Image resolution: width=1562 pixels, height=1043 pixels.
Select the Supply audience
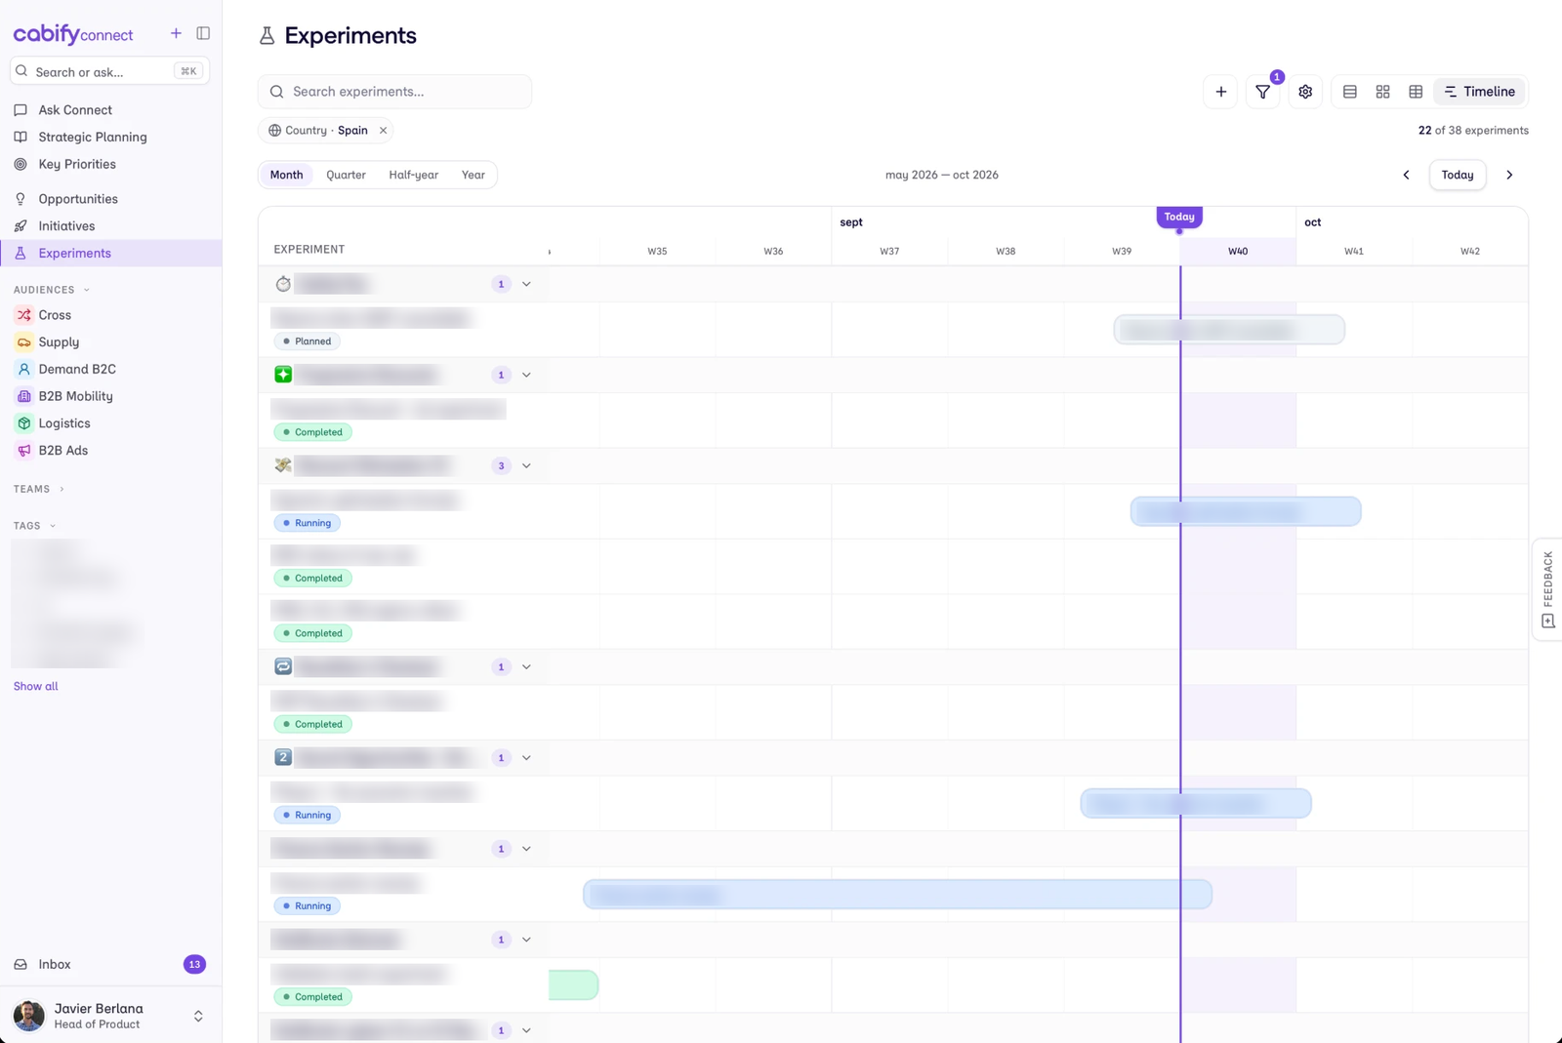point(110,341)
